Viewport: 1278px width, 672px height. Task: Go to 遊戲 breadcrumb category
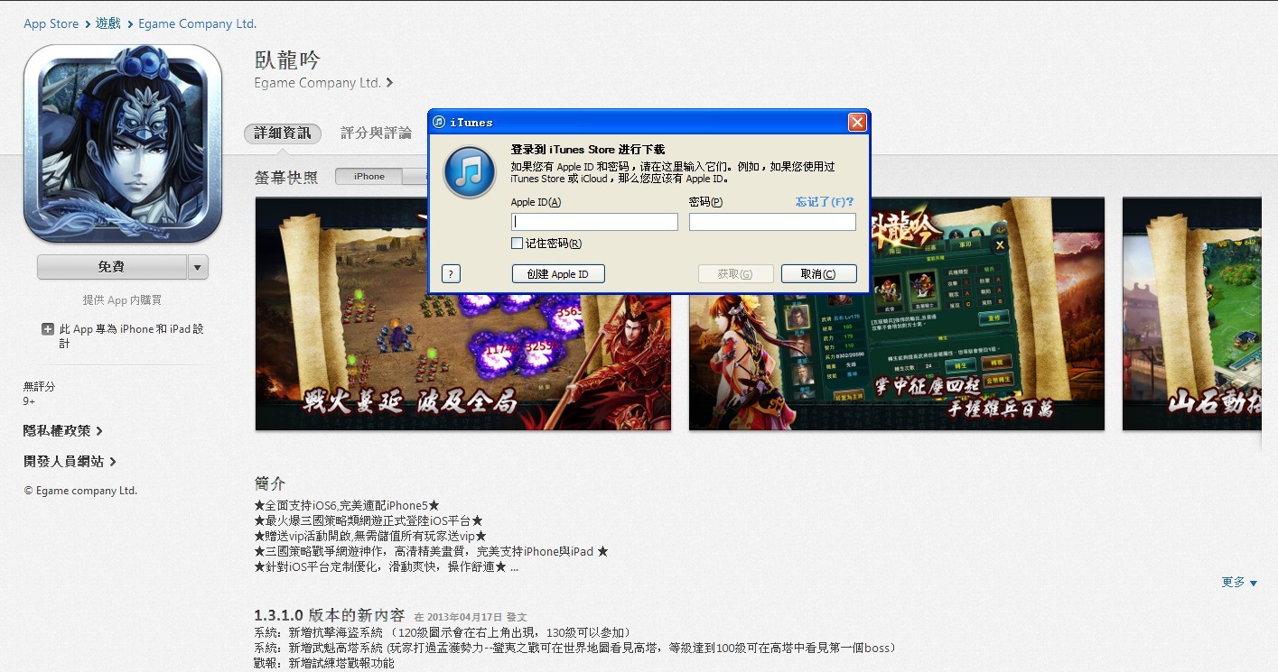[108, 24]
